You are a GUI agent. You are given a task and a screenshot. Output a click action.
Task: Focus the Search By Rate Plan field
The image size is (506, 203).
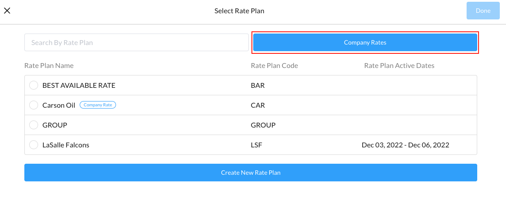(x=136, y=43)
